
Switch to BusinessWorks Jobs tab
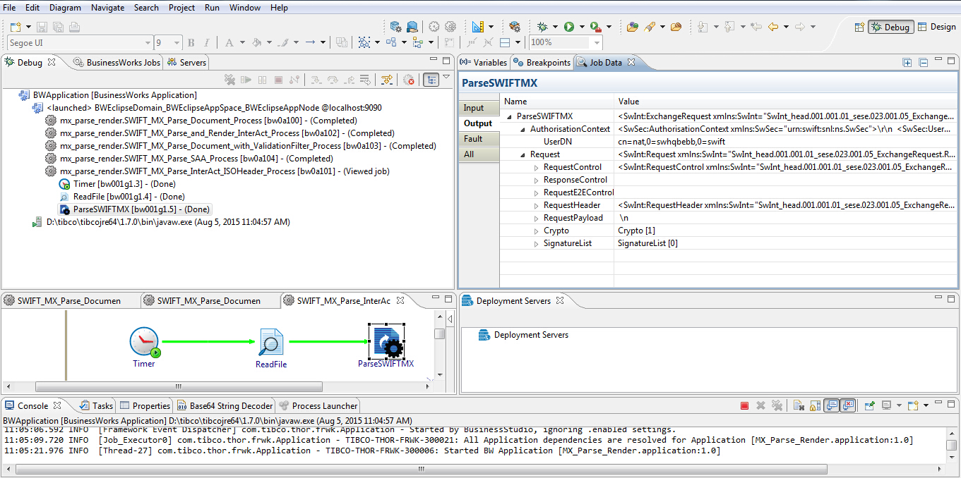tap(117, 62)
